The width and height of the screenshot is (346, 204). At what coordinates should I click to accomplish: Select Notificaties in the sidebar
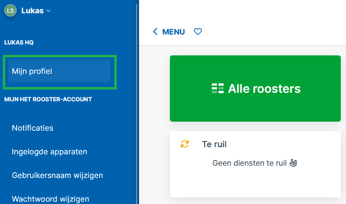click(x=32, y=128)
